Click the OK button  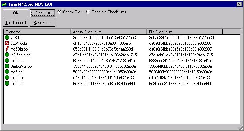[16, 13]
